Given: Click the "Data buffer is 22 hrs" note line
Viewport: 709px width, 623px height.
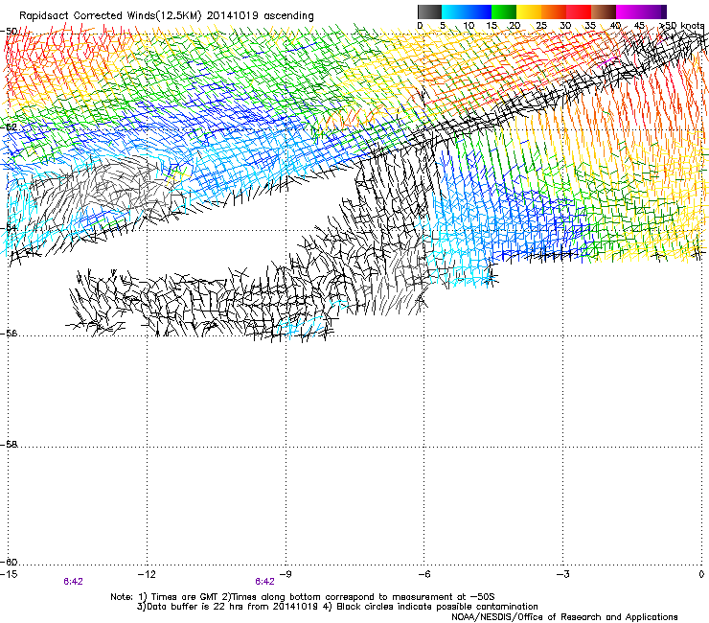Looking at the screenshot, I should pyautogui.click(x=337, y=607).
